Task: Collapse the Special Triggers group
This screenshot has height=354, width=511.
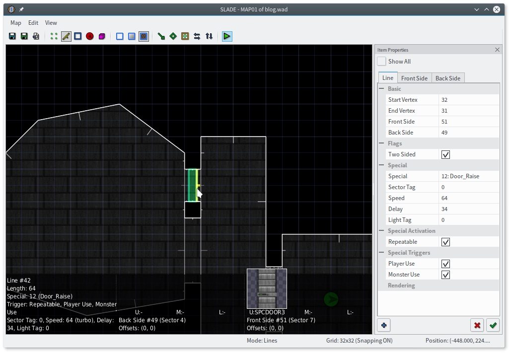Action: [x=381, y=253]
